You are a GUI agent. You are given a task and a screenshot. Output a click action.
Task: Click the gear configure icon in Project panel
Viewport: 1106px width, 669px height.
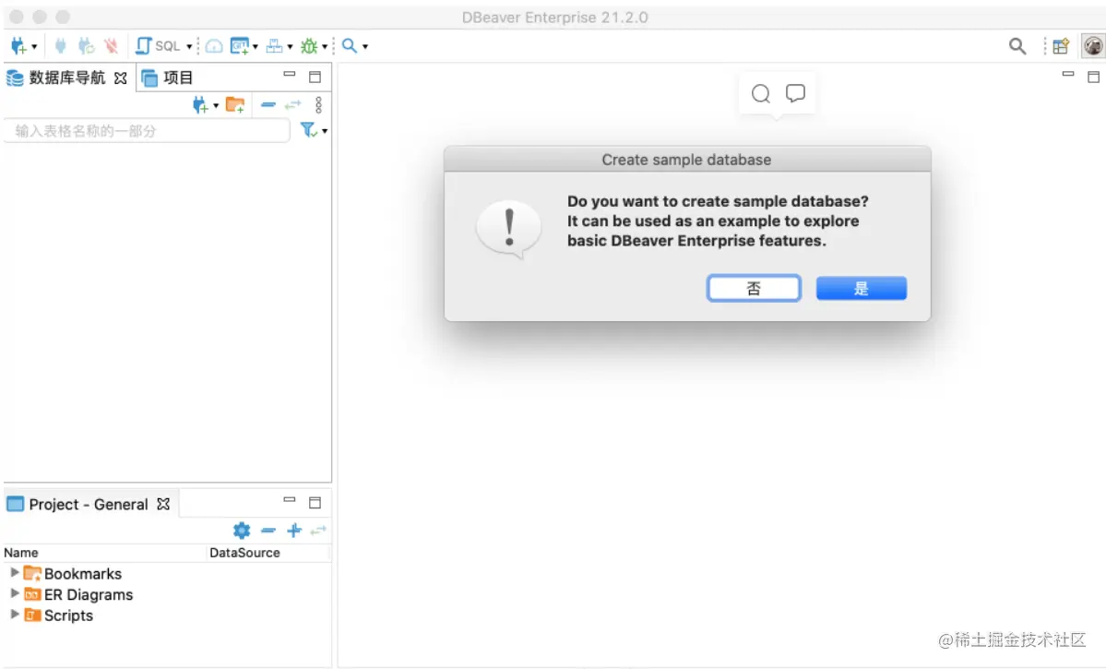(x=242, y=530)
